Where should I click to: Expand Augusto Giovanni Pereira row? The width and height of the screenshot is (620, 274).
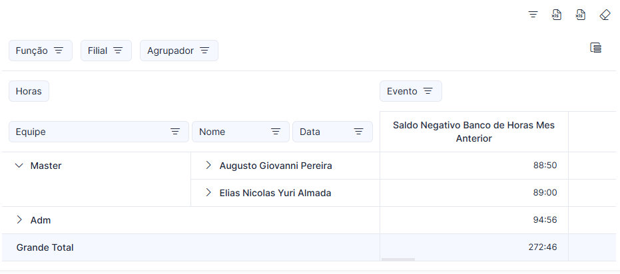click(x=208, y=166)
